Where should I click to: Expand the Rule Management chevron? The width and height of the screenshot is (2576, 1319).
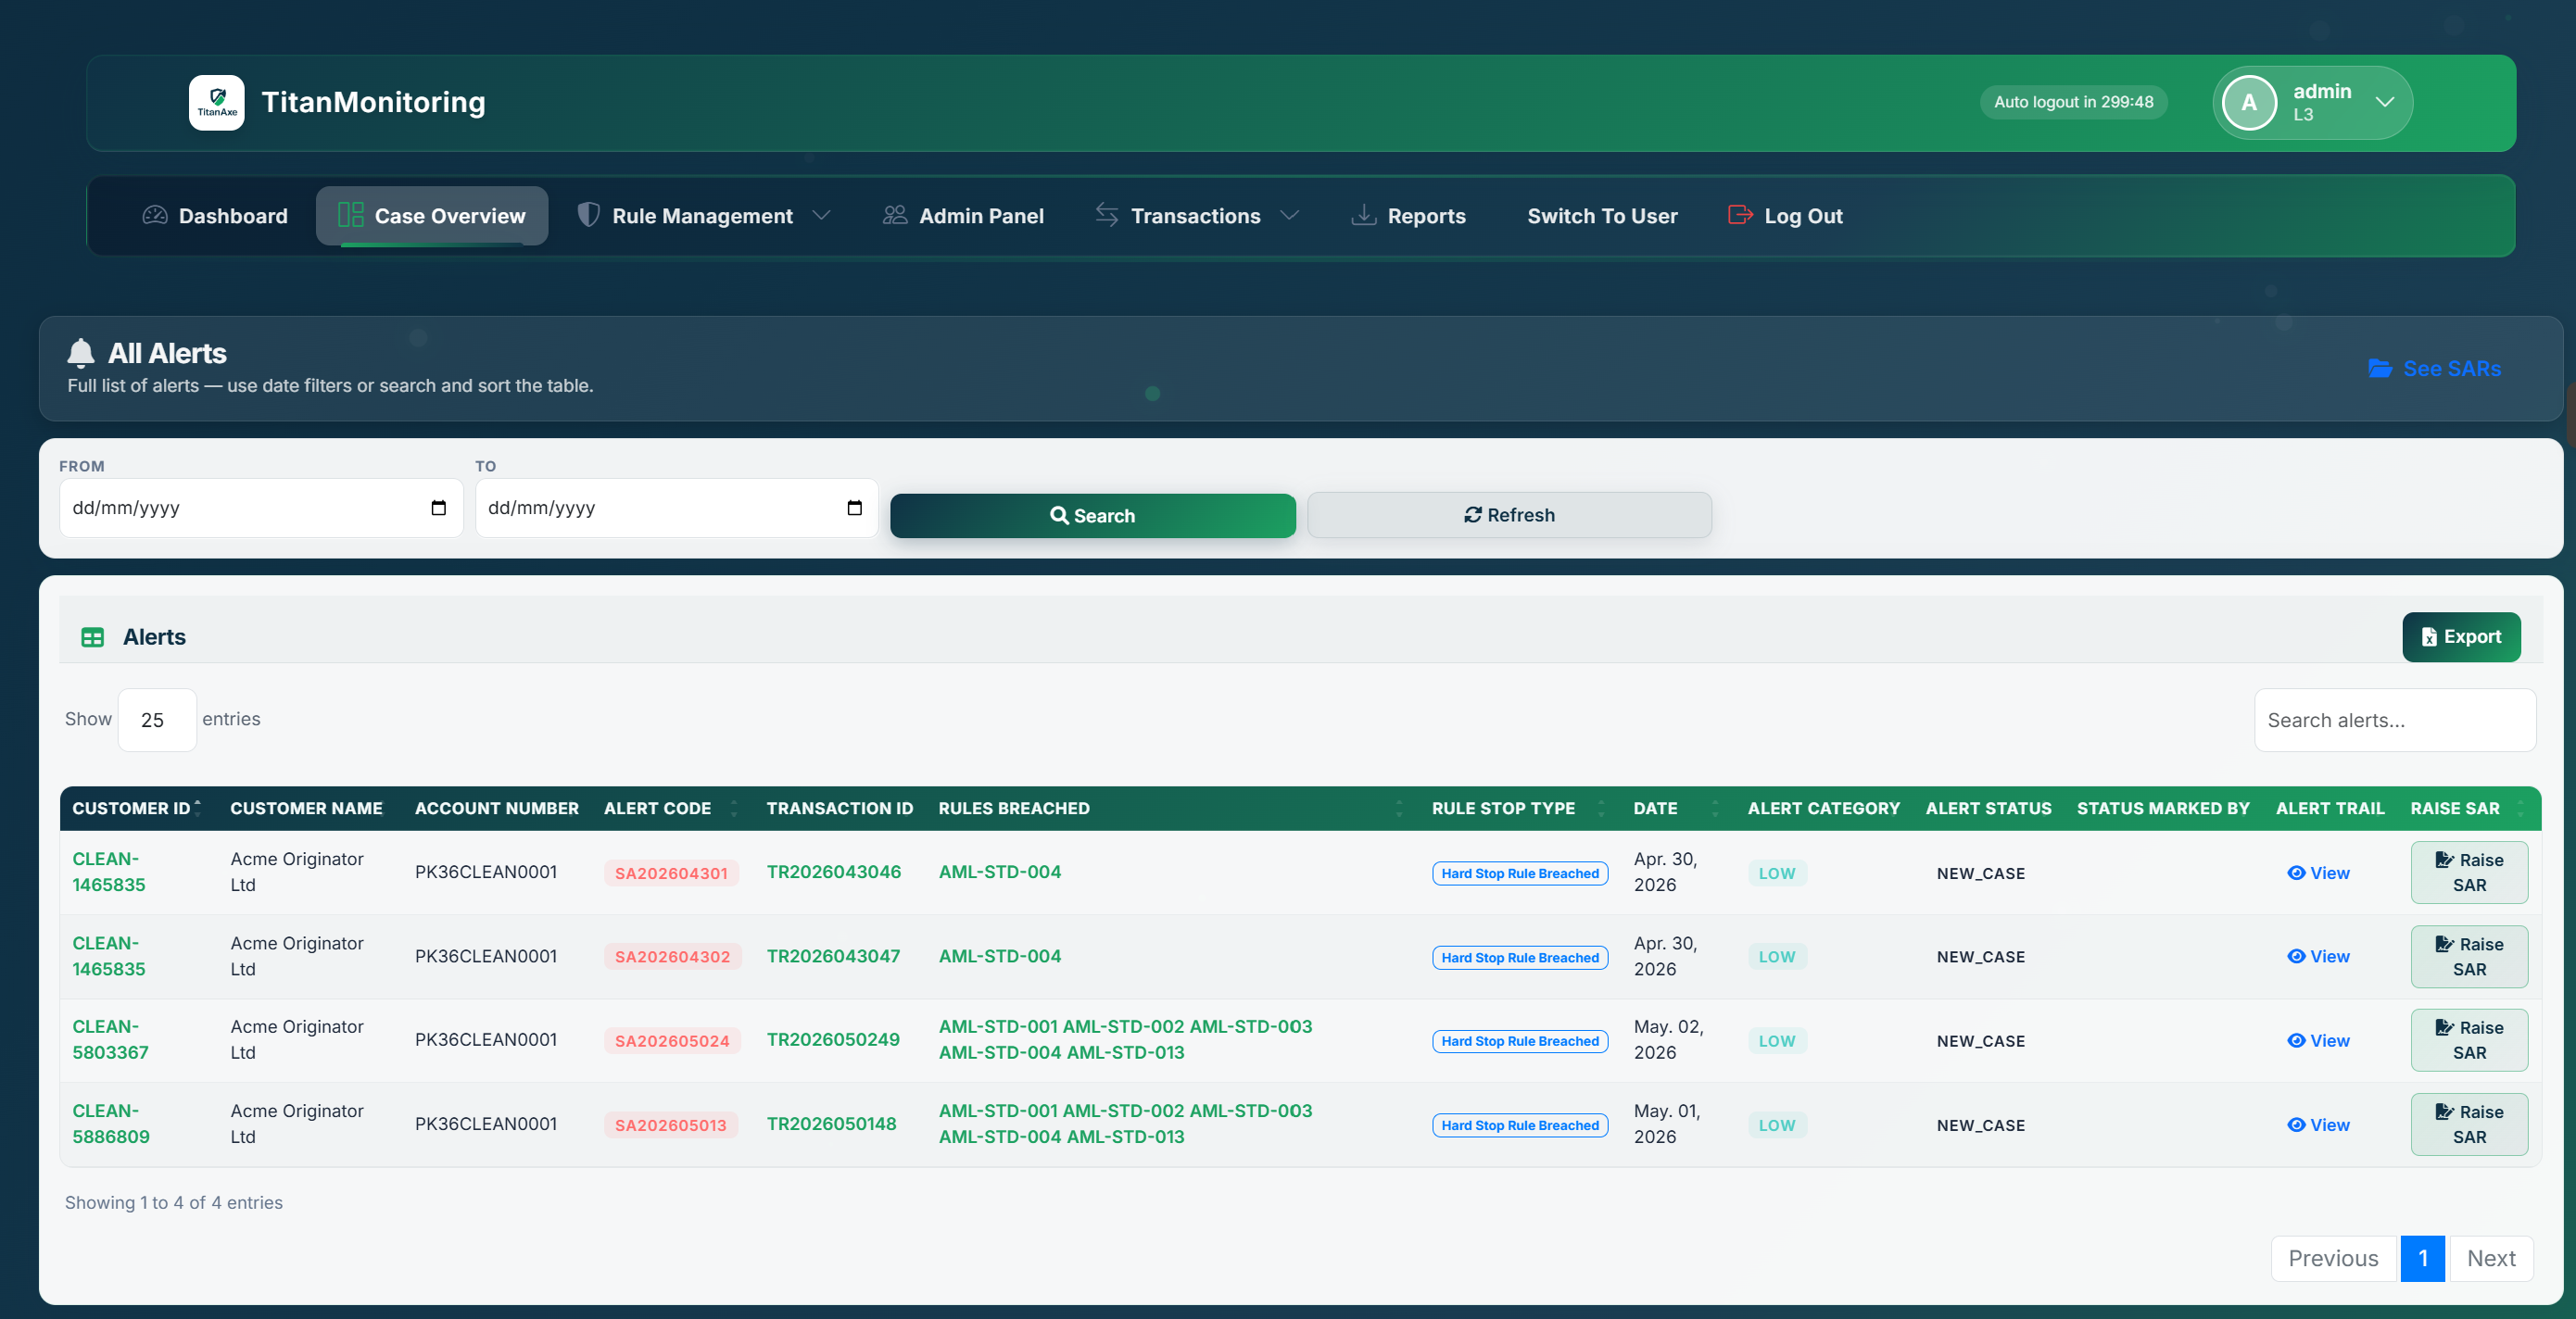pos(821,216)
